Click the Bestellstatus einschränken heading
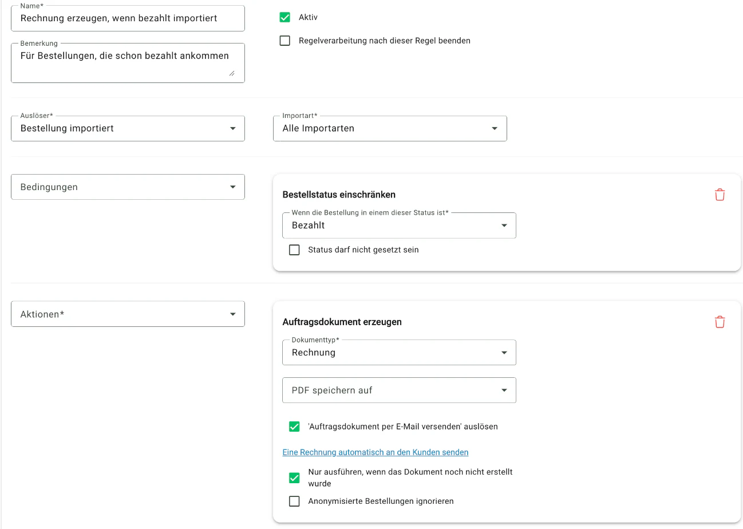This screenshot has width=743, height=529. point(339,195)
